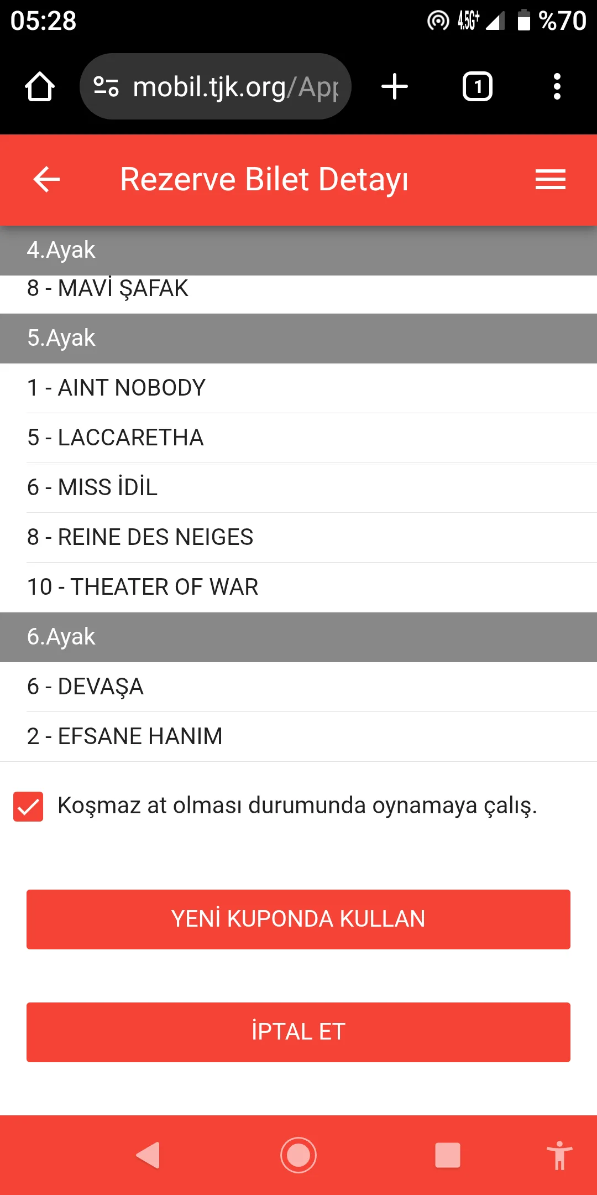Open a new browser tab
597x1195 pixels.
pyautogui.click(x=395, y=87)
